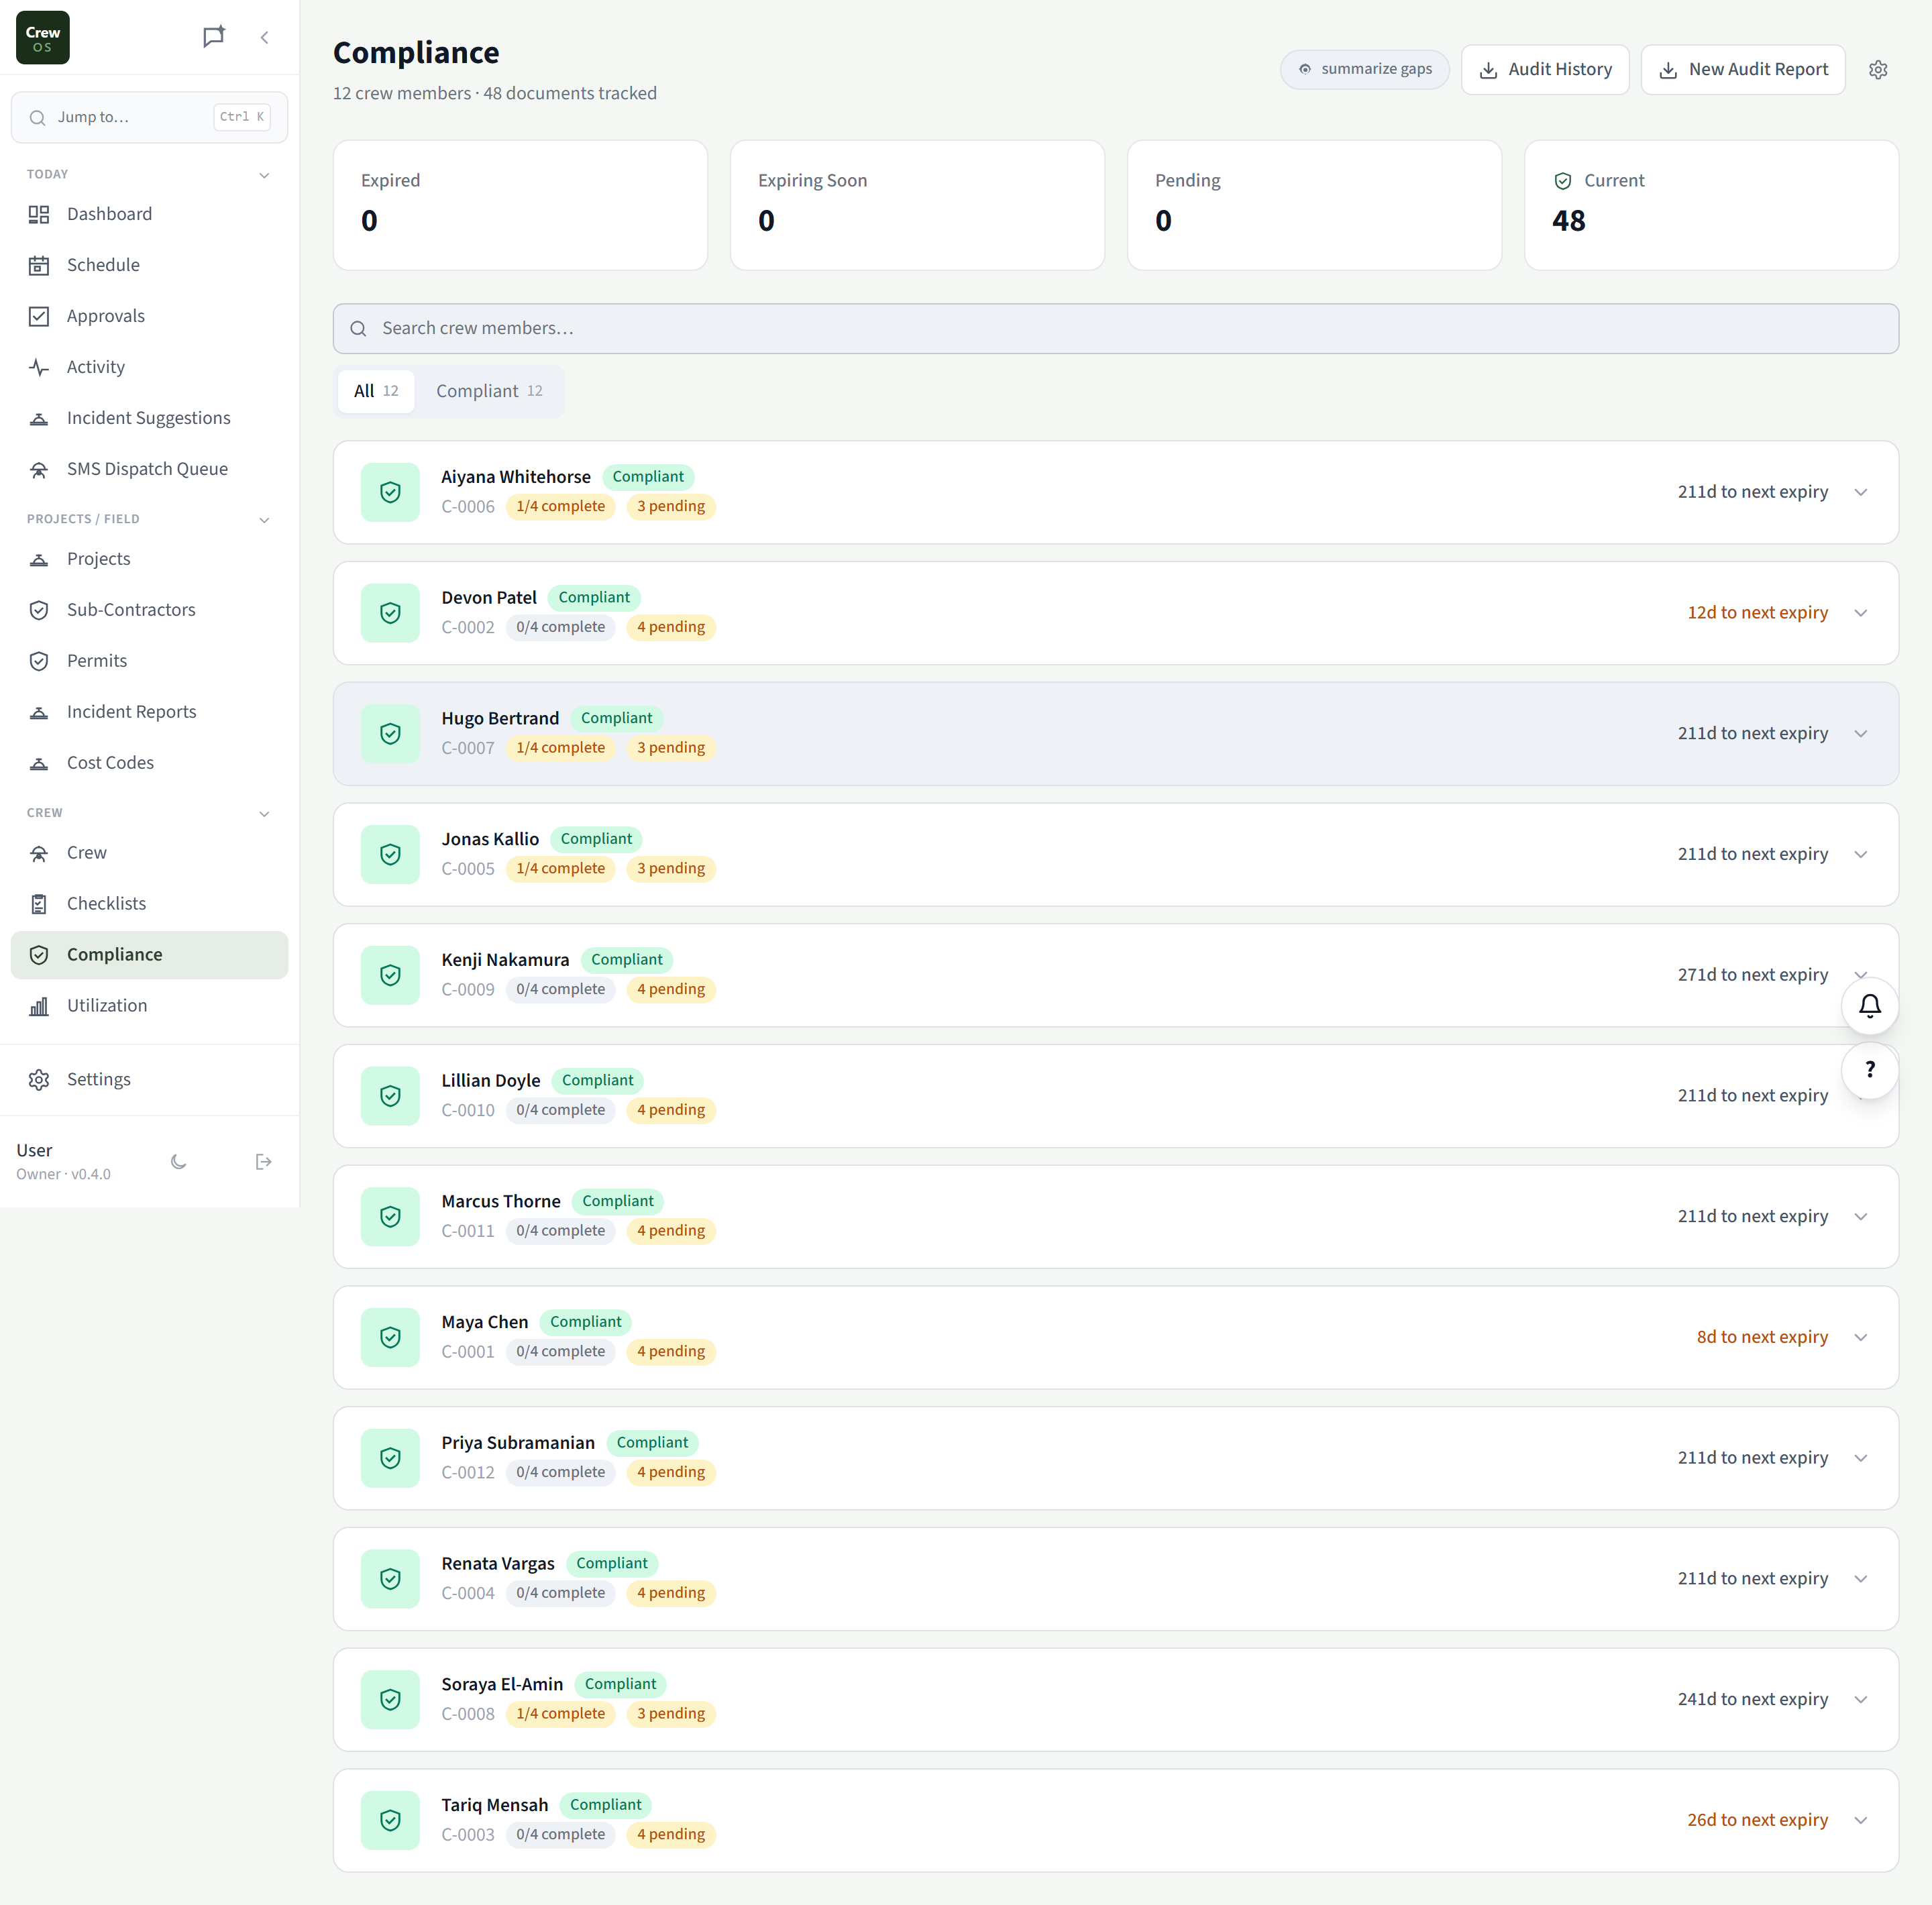This screenshot has width=1932, height=1905.
Task: Collapse the TODAY section
Action: (x=265, y=175)
